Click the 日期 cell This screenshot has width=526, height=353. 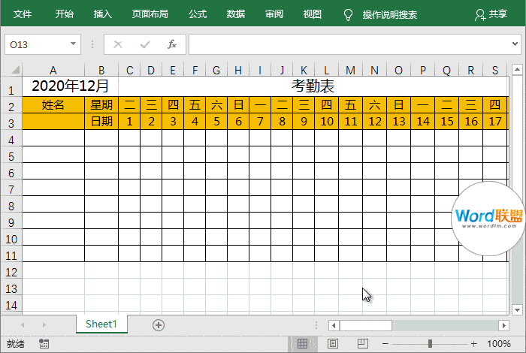[101, 121]
